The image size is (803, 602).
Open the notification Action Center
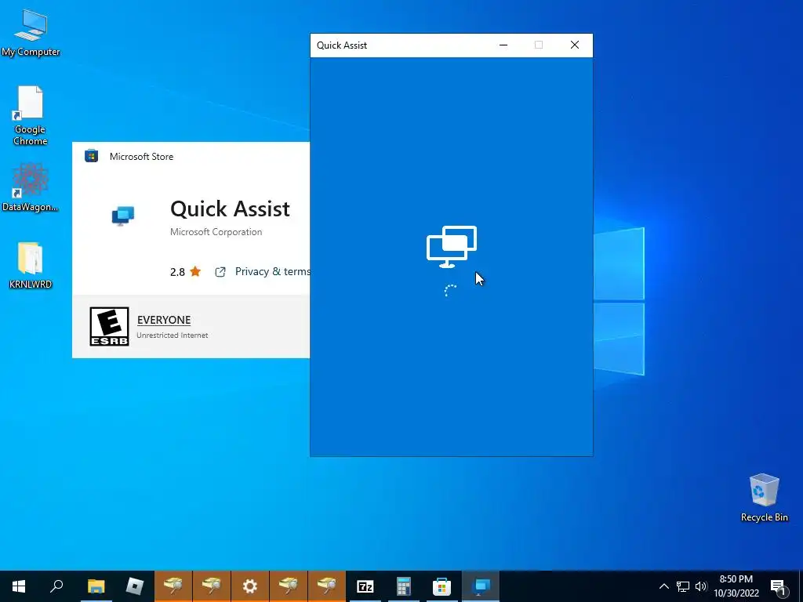pos(778,587)
